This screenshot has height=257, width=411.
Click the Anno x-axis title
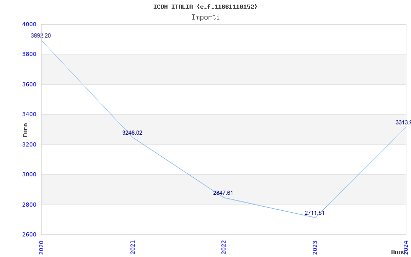[399, 252]
